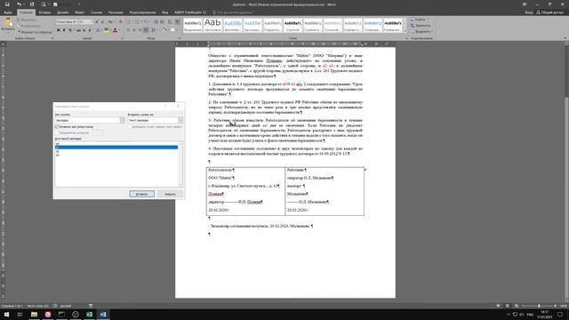Switch to the Insert ribbon tab
The height and width of the screenshot is (320, 569).
tap(44, 12)
